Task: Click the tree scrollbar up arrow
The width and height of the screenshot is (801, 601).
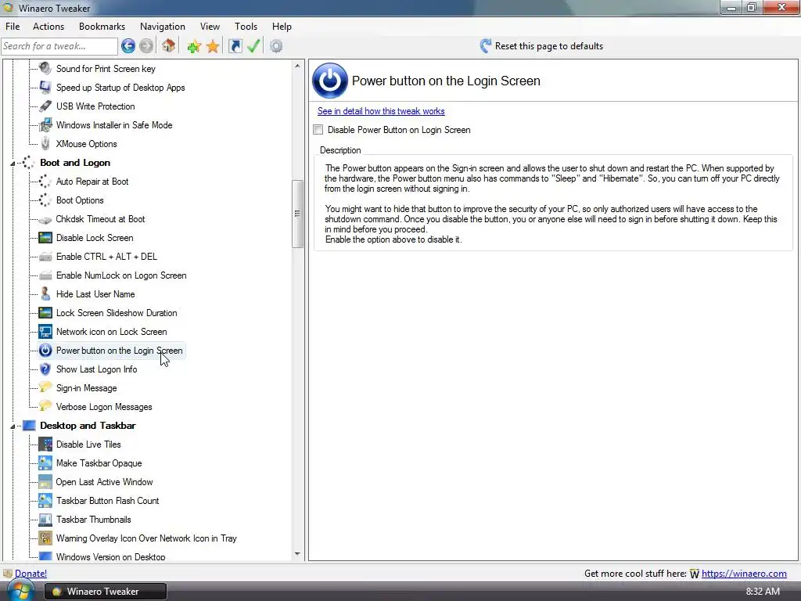Action: pyautogui.click(x=298, y=66)
